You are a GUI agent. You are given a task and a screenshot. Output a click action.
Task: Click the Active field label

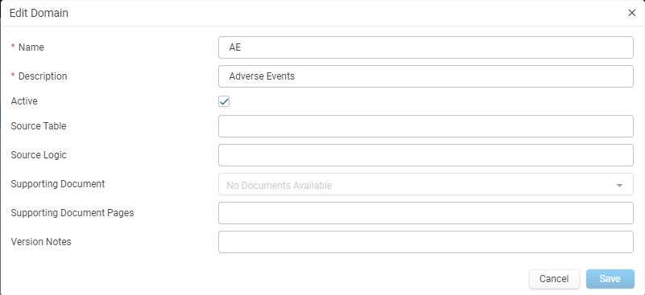pos(24,101)
